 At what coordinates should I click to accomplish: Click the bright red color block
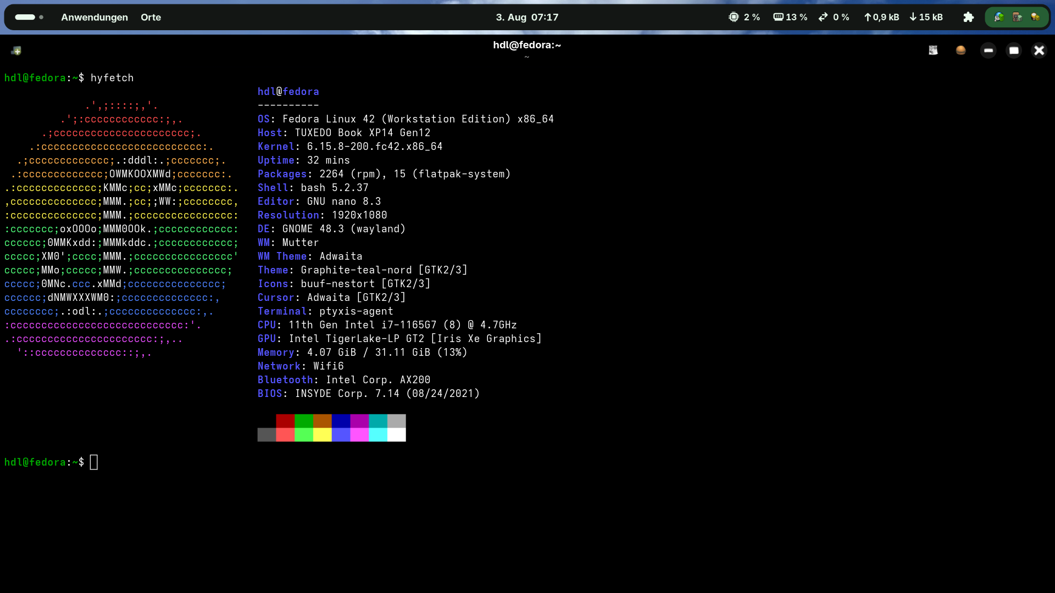[x=285, y=435]
